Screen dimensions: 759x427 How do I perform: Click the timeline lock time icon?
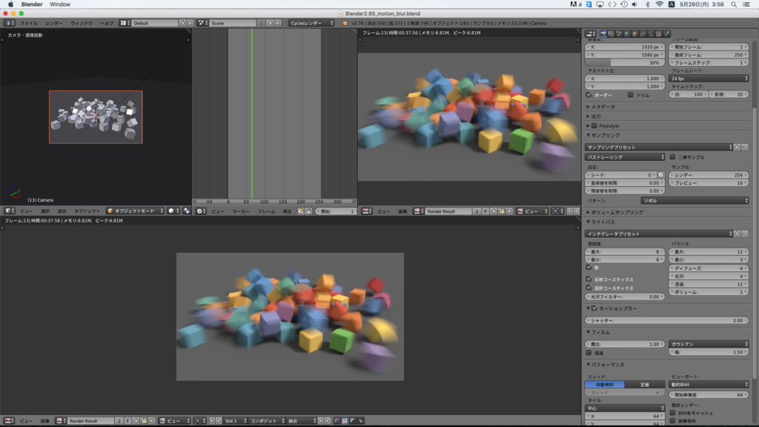click(x=308, y=211)
